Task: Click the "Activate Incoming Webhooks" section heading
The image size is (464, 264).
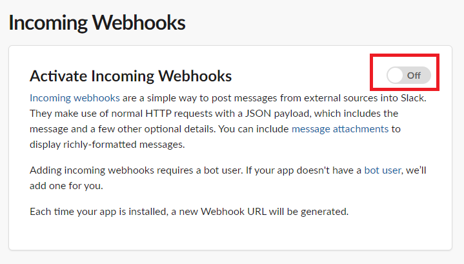Action: tap(130, 76)
